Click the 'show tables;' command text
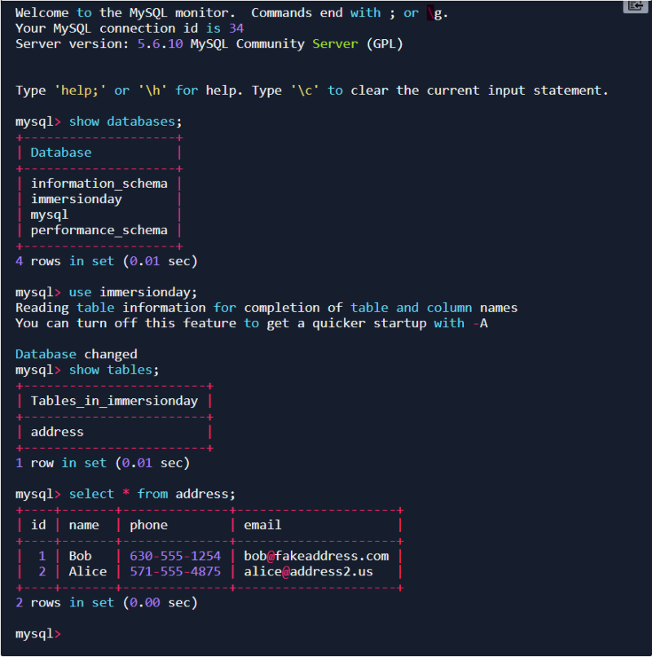Viewport: 652px width, 657px height. [x=114, y=370]
